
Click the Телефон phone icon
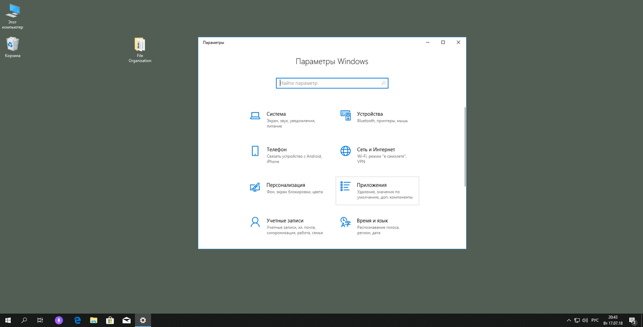255,151
